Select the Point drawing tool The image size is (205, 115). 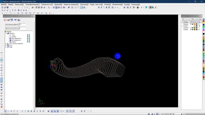[2, 13]
